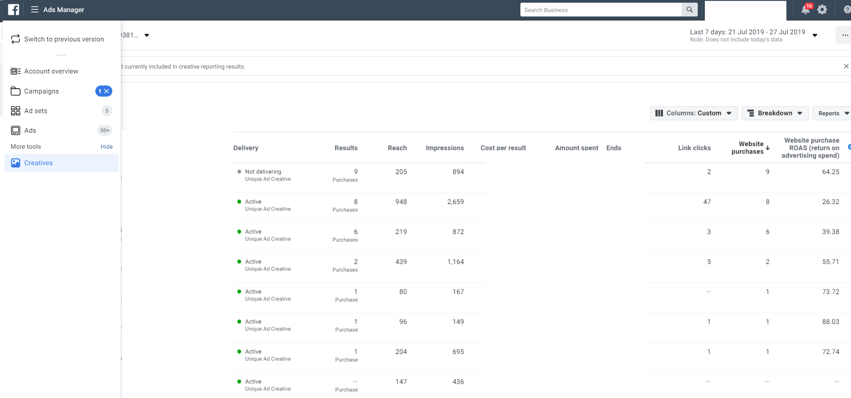
Task: Click the Facebook logo icon
Action: pyautogui.click(x=14, y=9)
